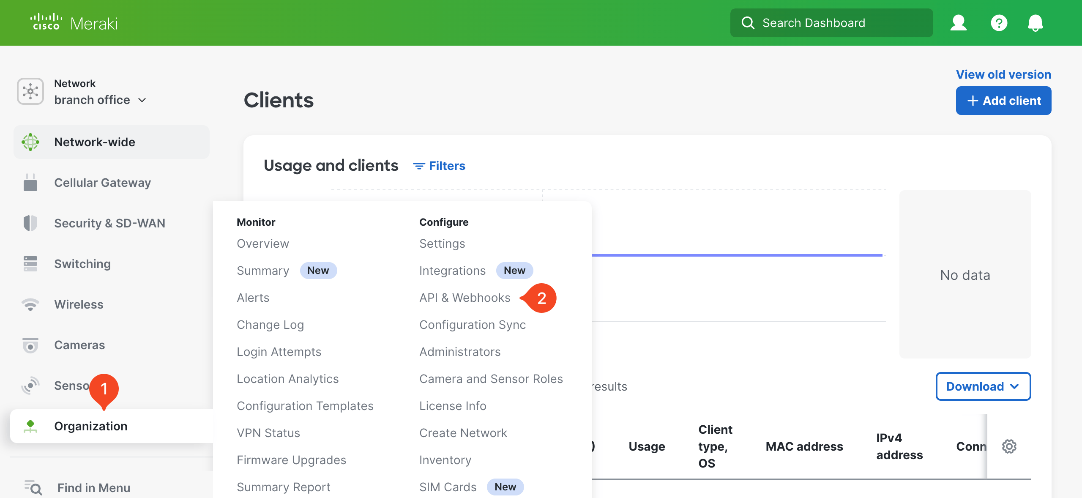This screenshot has width=1082, height=498.
Task: Click the Cellular Gateway icon
Action: pos(30,183)
